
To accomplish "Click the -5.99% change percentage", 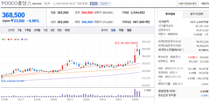I will (33, 21).
